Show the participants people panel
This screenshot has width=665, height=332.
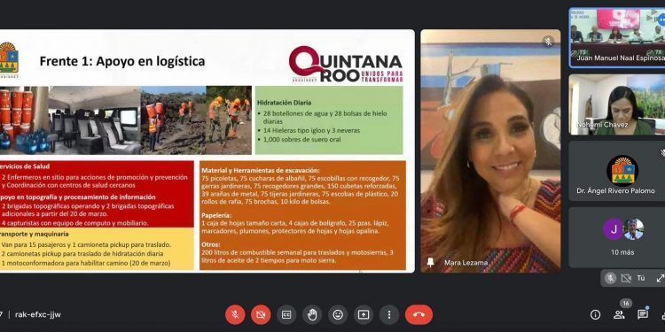tap(619, 314)
